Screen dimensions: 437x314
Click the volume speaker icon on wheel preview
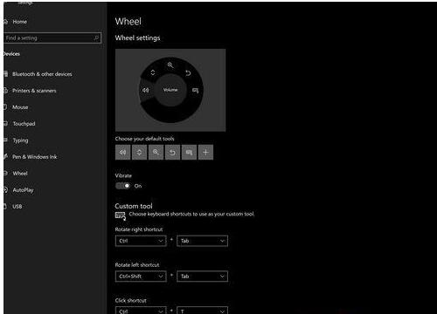146,90
